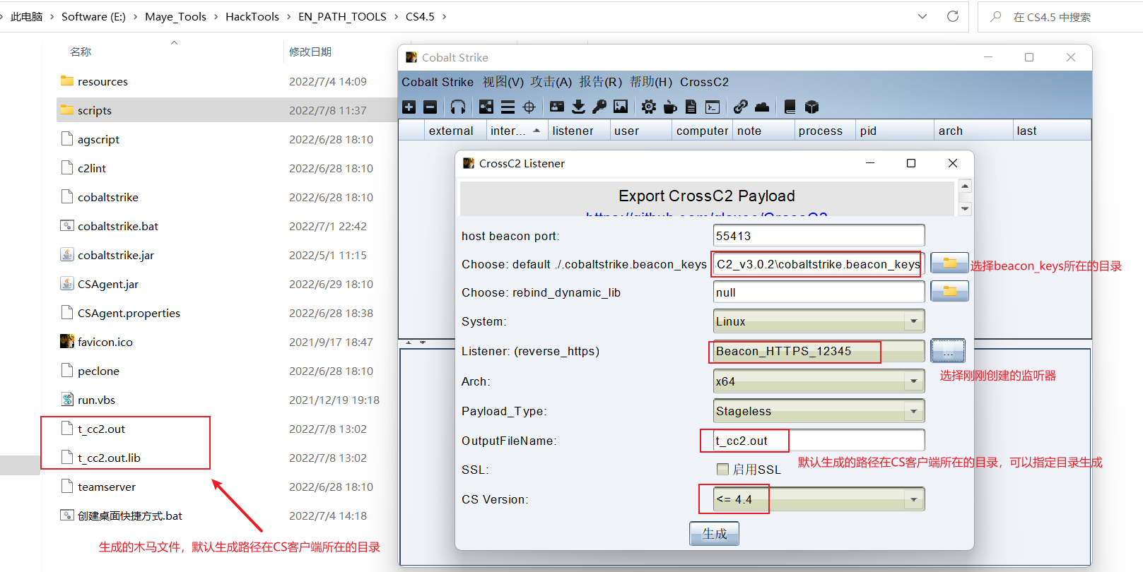Click the process column header
The width and height of the screenshot is (1143, 572).
click(824, 131)
